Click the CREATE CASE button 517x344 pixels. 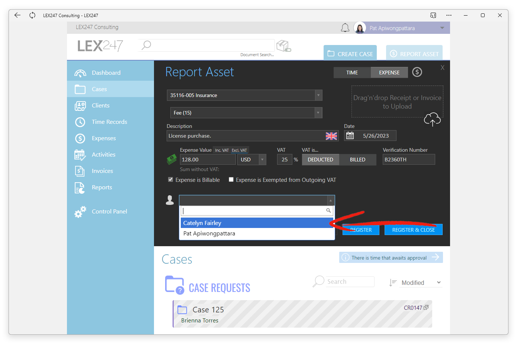[x=350, y=53]
